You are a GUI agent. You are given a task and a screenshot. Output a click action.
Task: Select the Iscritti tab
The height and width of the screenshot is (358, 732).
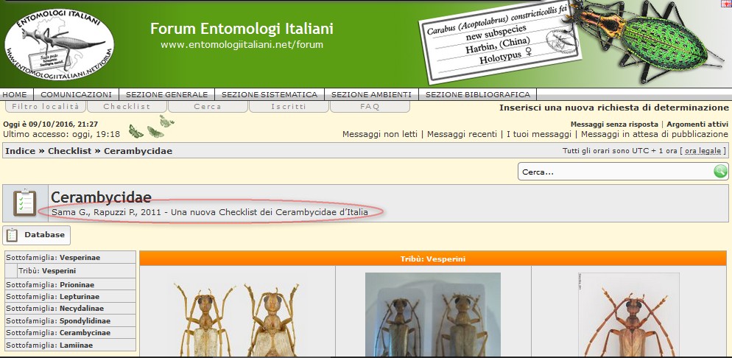coord(289,107)
